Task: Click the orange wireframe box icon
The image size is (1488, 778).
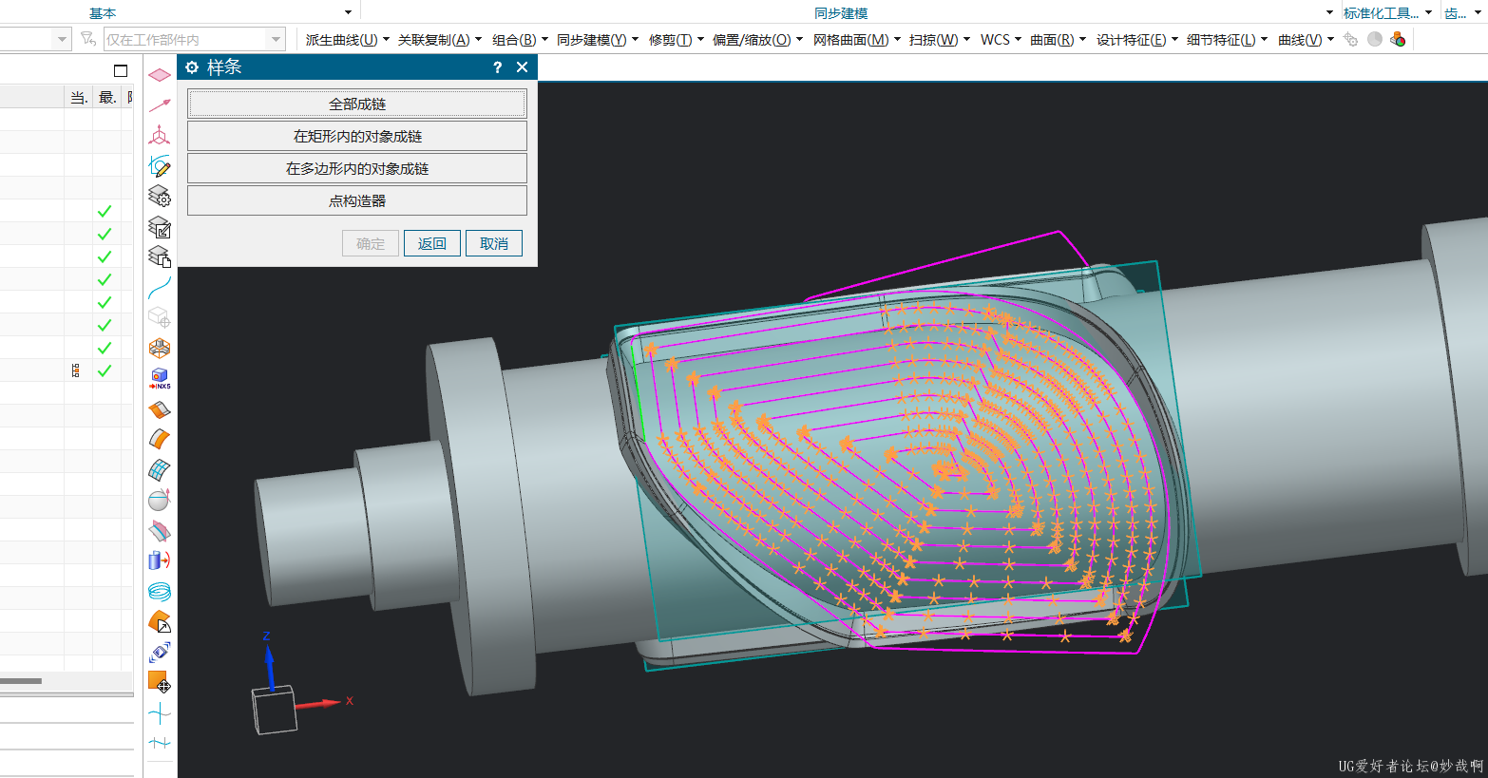Action: pos(160,348)
